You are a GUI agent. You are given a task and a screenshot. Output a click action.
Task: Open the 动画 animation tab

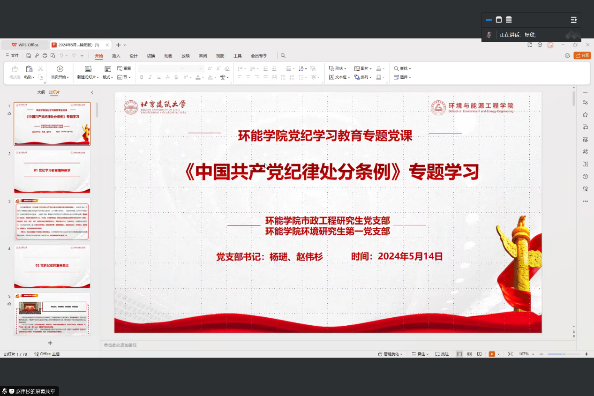168,55
